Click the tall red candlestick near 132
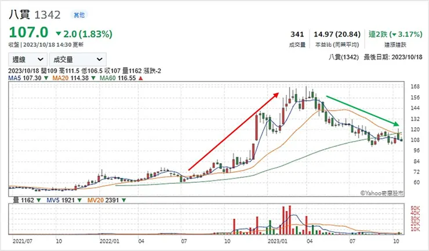The width and height of the screenshot is (429, 251). (257, 127)
